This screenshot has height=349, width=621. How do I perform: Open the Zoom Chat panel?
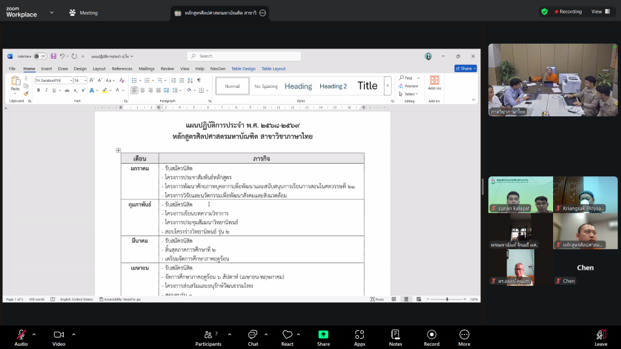[253, 338]
